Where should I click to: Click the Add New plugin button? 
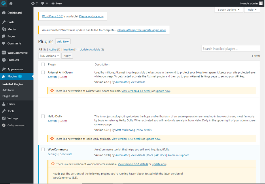(x=63, y=42)
